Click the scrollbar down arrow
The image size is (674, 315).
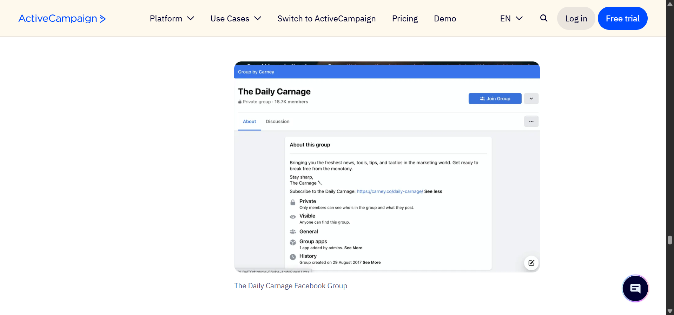(670, 311)
